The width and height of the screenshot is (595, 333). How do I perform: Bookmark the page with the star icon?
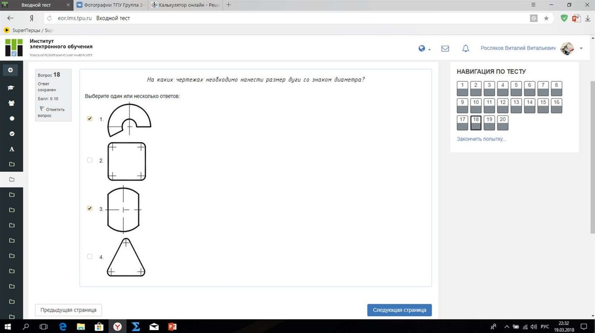click(x=546, y=18)
